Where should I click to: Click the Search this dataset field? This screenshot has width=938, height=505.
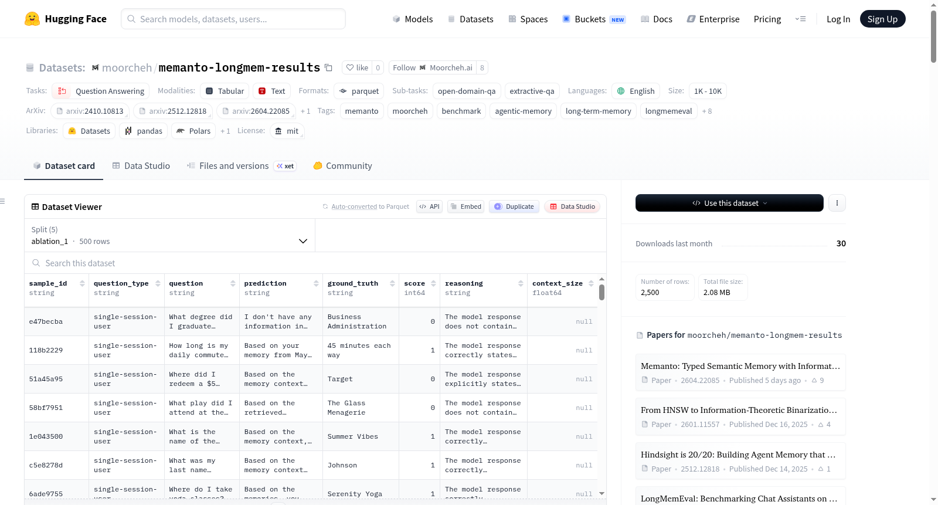(x=315, y=263)
